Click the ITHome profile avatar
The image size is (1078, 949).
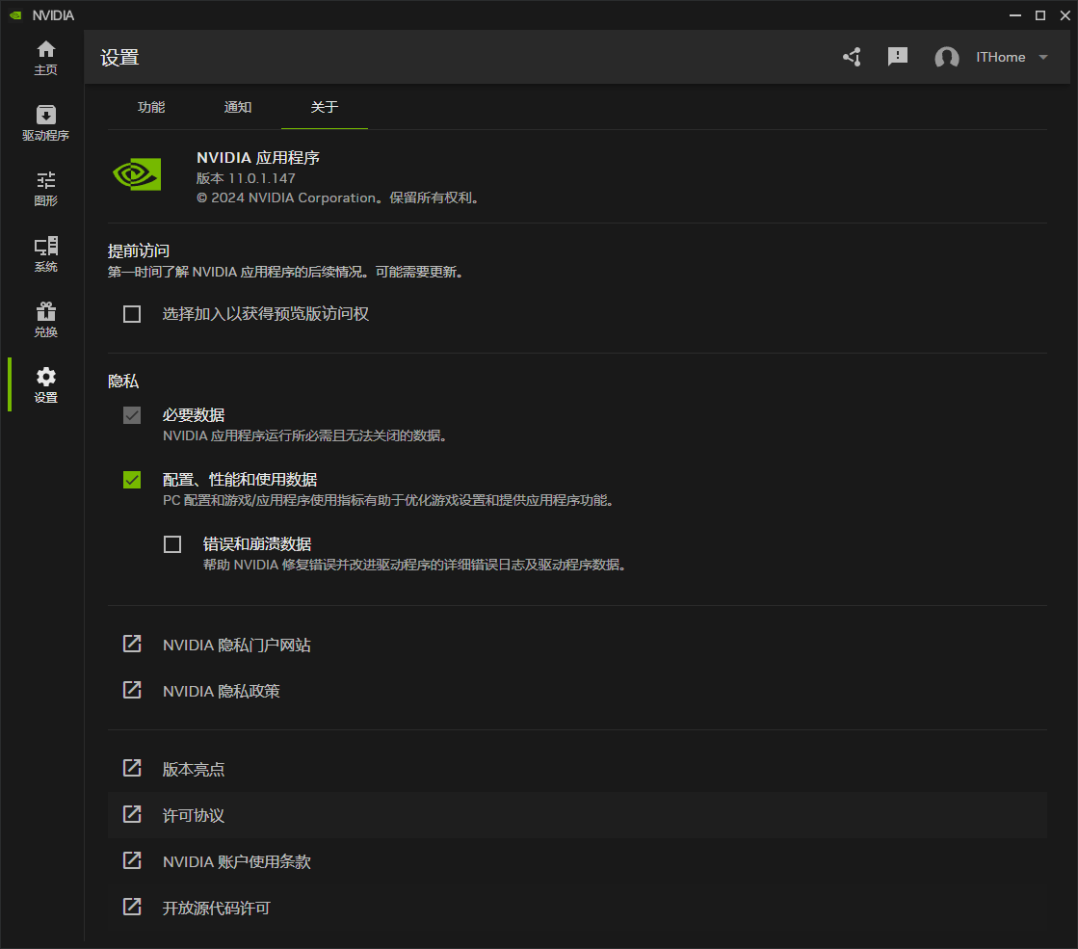[947, 57]
